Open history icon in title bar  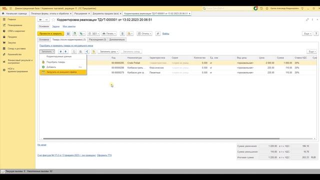261,8
